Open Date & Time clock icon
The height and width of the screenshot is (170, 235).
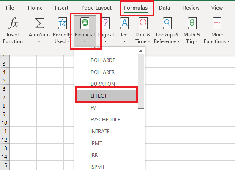point(143,23)
